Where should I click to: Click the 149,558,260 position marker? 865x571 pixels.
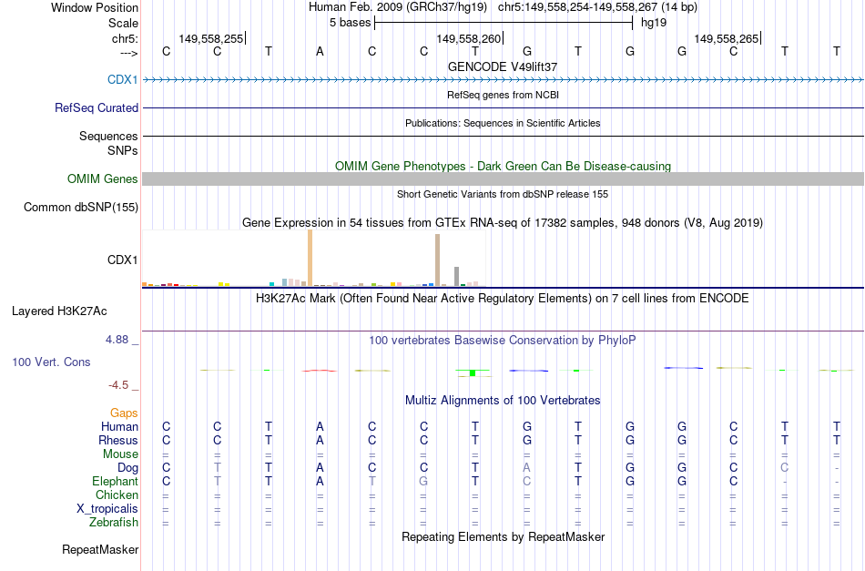pyautogui.click(x=470, y=38)
